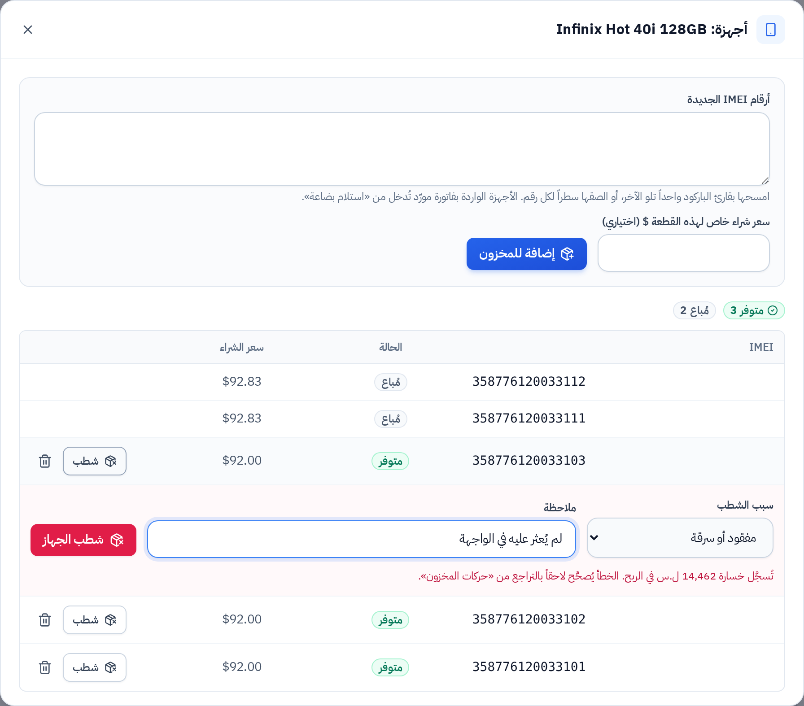Delete device 358776120033102 with trash icon
The width and height of the screenshot is (804, 706).
click(45, 620)
